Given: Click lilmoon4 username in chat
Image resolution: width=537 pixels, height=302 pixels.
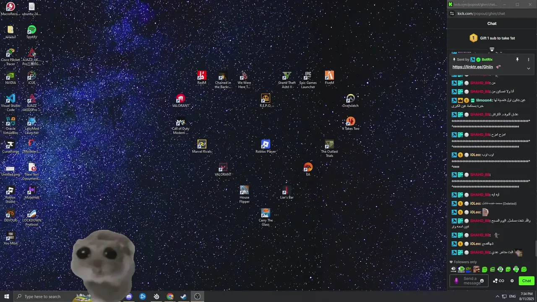Looking at the screenshot, I should click(x=484, y=100).
